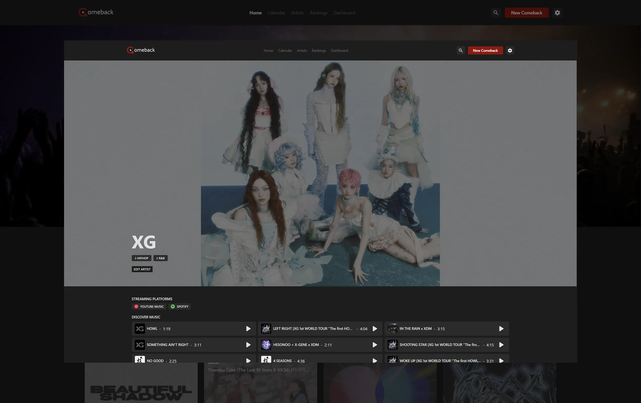641x403 pixels.
Task: Play IN THE RAIN x XDM
Action: [501, 329]
